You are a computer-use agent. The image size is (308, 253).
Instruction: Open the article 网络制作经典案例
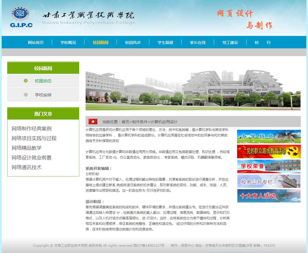[32, 129]
